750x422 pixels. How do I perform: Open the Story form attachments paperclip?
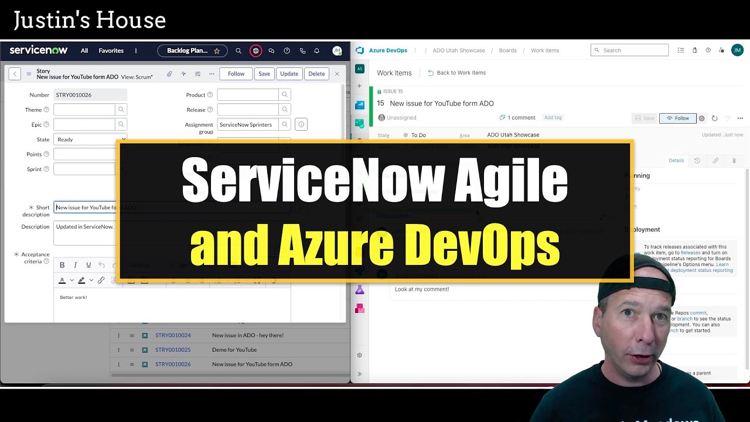pos(169,74)
